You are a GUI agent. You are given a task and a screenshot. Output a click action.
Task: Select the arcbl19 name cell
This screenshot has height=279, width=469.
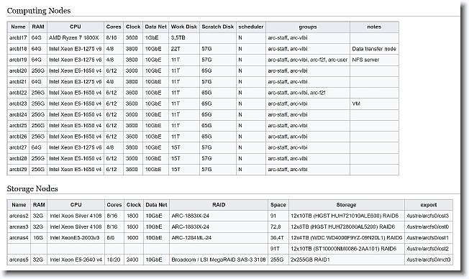point(18,60)
